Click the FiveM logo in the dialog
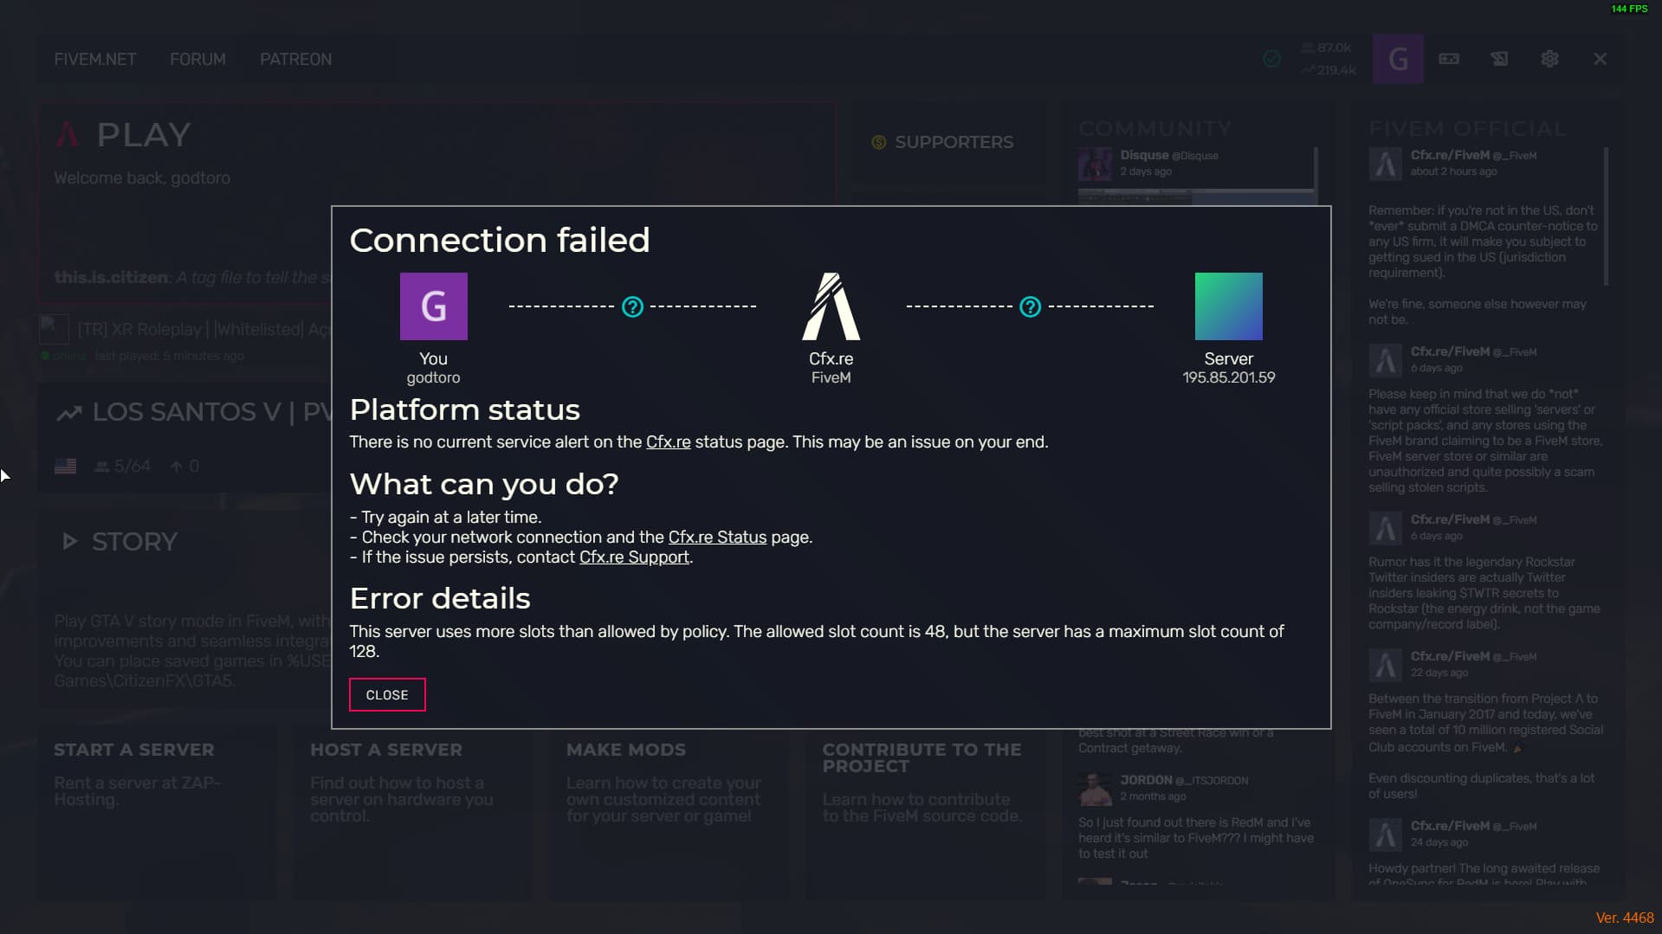Viewport: 1662px width, 934px height. pos(831,306)
